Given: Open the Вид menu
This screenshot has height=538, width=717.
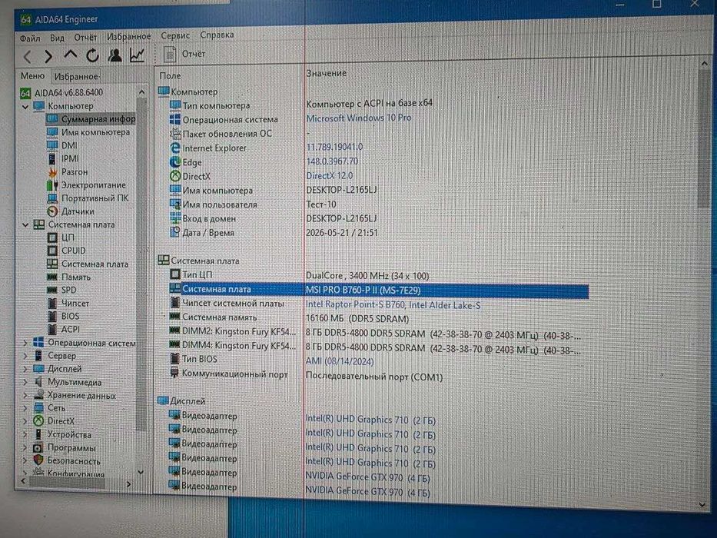Looking at the screenshot, I should (57, 38).
